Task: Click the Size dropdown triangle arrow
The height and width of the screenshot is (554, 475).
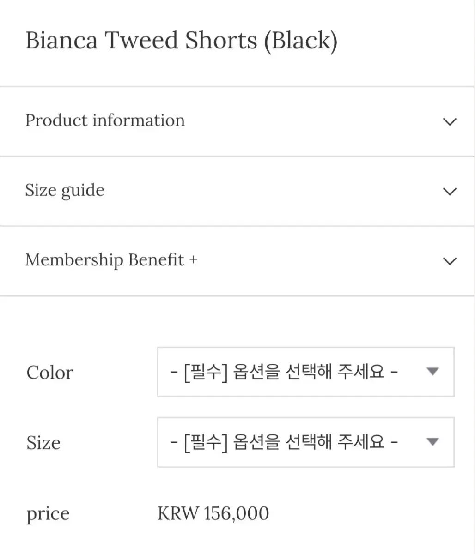Action: (432, 442)
